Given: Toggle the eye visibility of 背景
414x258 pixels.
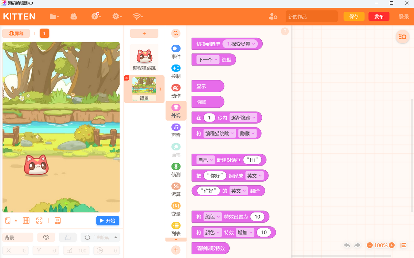Looking at the screenshot, I should pos(46,237).
